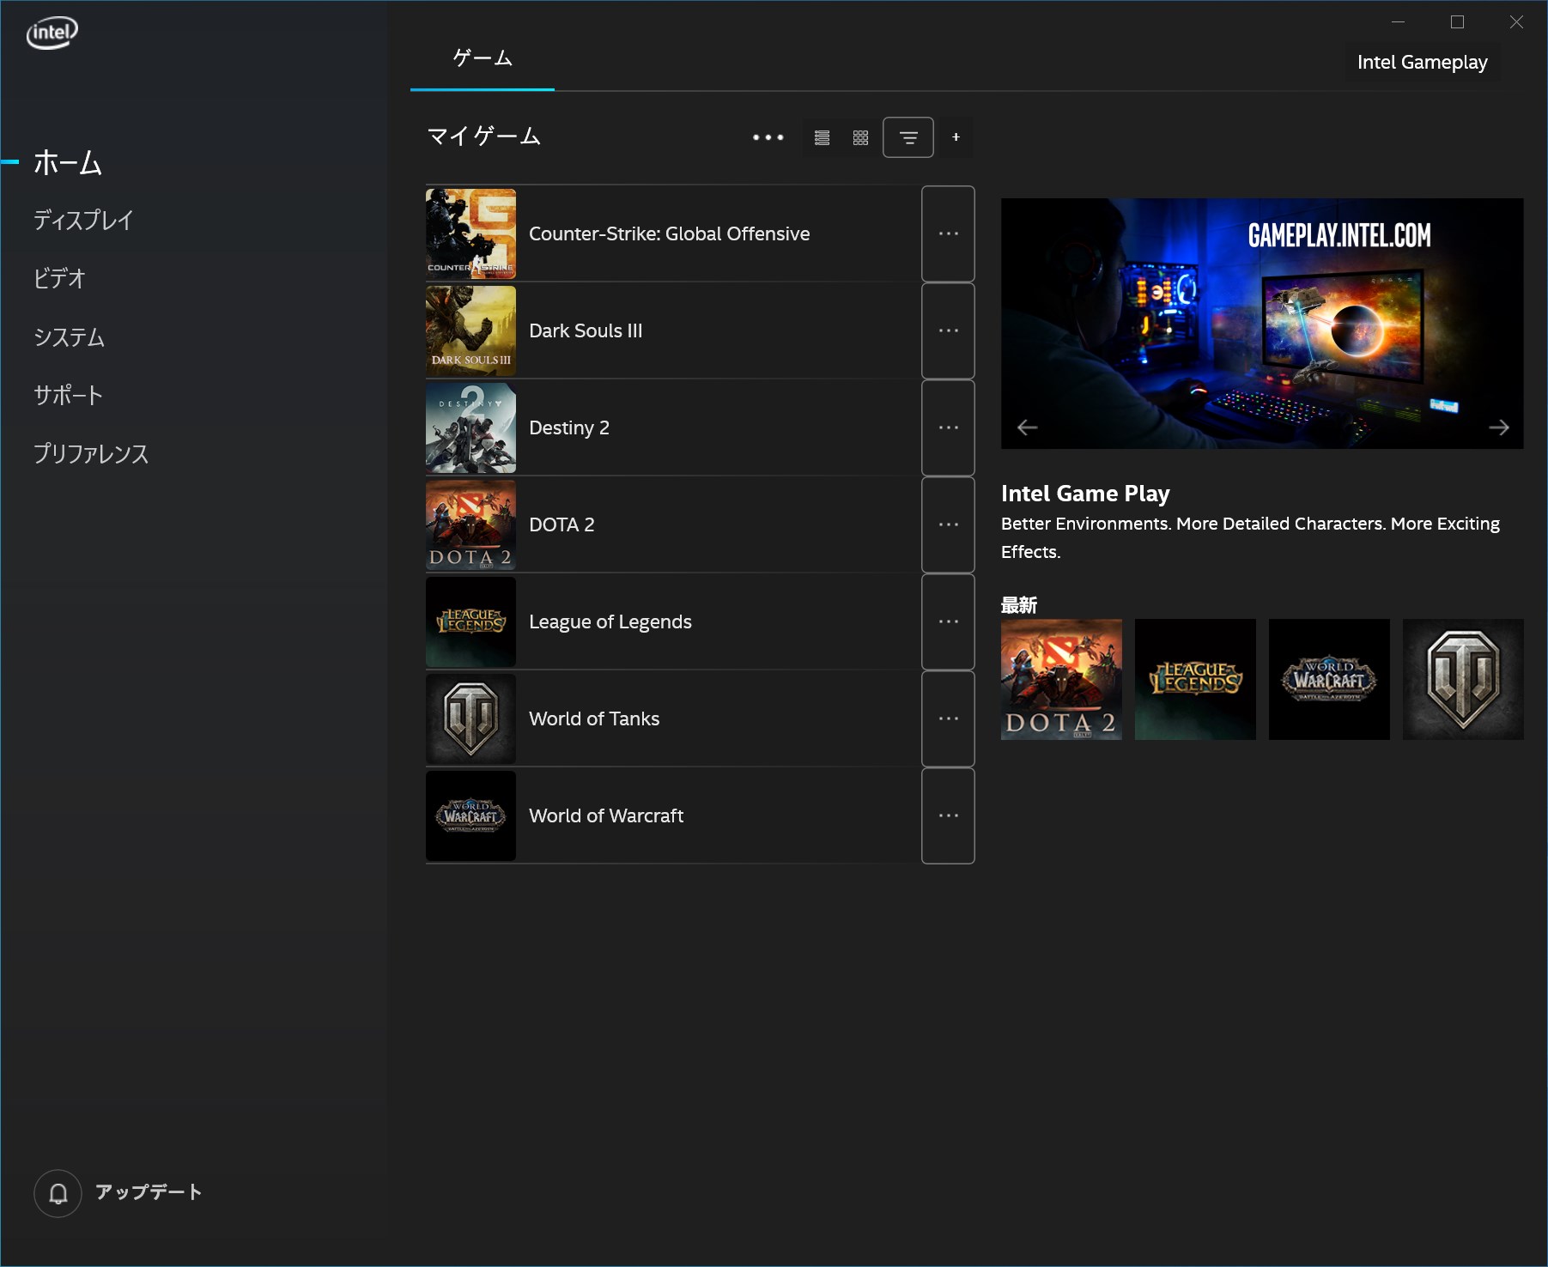
Task: Switch to list view layout
Action: (x=822, y=137)
